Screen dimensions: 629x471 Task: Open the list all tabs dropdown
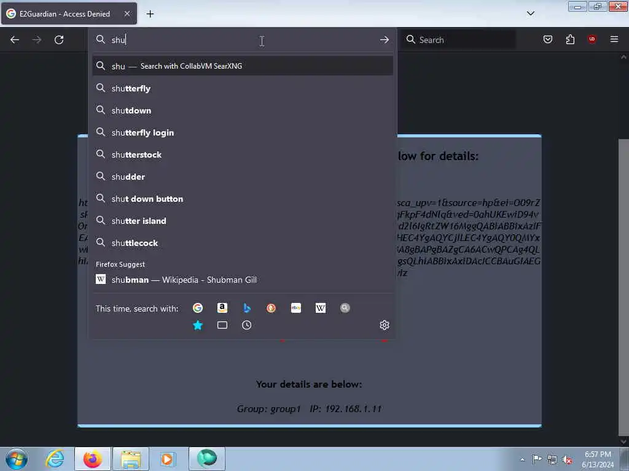click(x=531, y=13)
